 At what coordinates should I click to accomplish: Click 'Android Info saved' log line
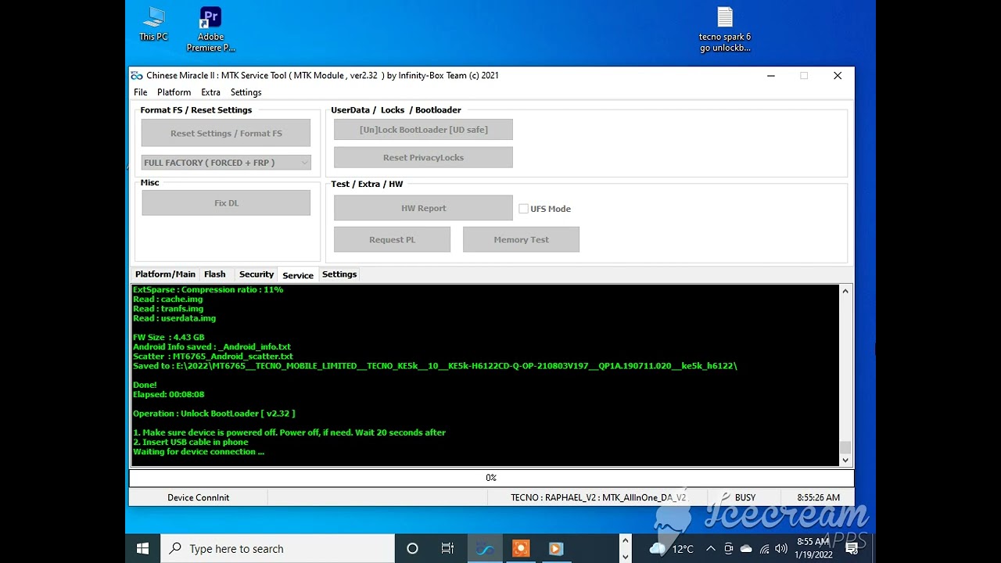[x=212, y=347]
